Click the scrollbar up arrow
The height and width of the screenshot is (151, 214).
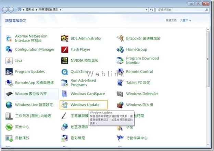pos(208,29)
